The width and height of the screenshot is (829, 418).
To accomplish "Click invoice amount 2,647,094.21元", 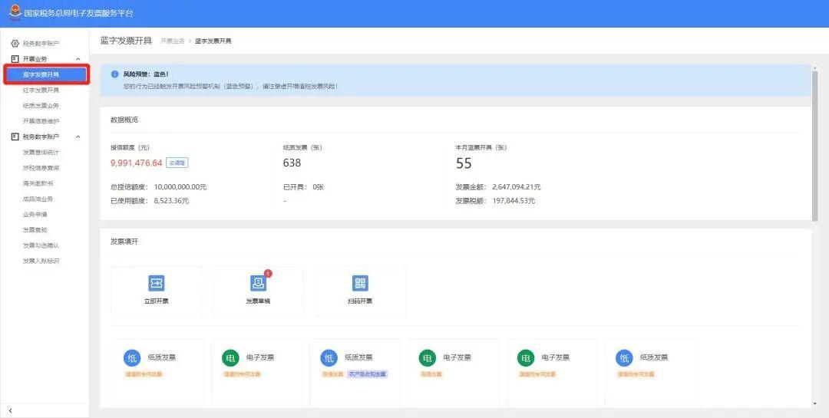I will [516, 187].
